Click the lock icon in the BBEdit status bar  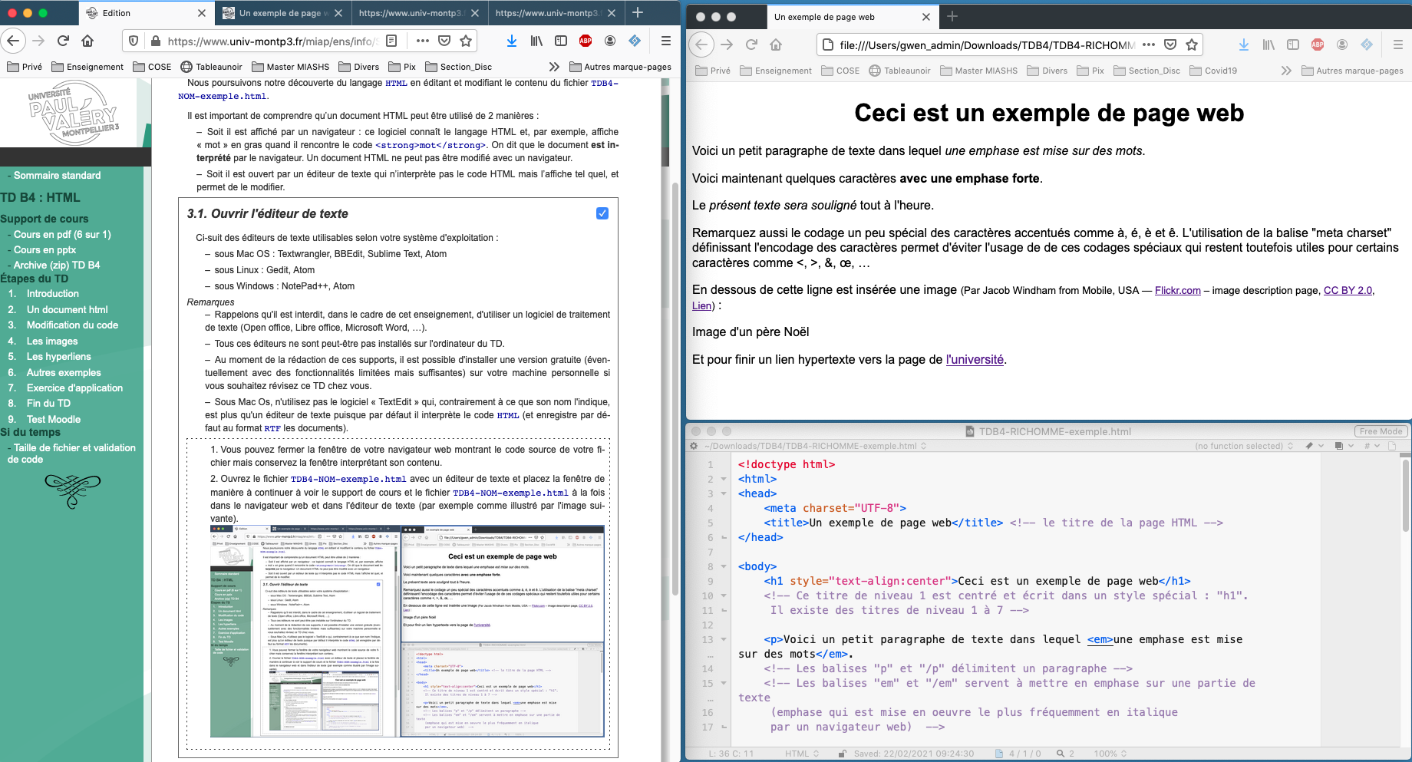pyautogui.click(x=842, y=754)
